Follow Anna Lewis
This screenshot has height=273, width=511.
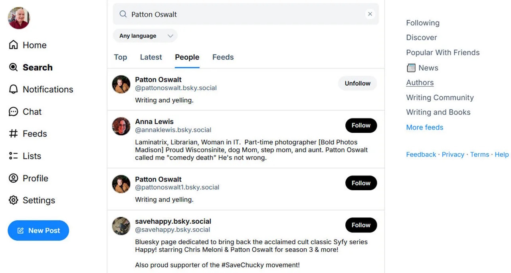361,125
